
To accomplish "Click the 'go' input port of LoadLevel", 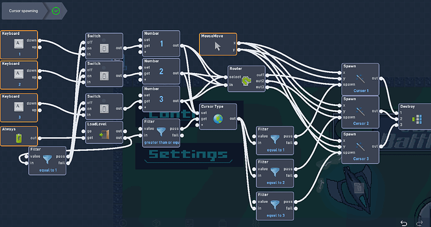I will (84, 131).
